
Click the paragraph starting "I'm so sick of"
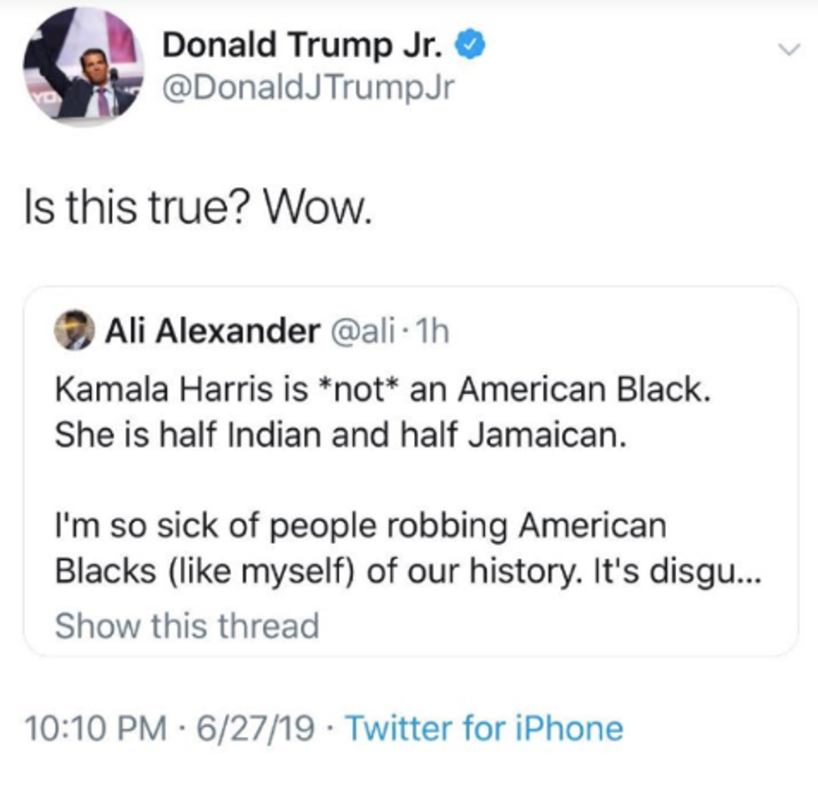[361, 527]
